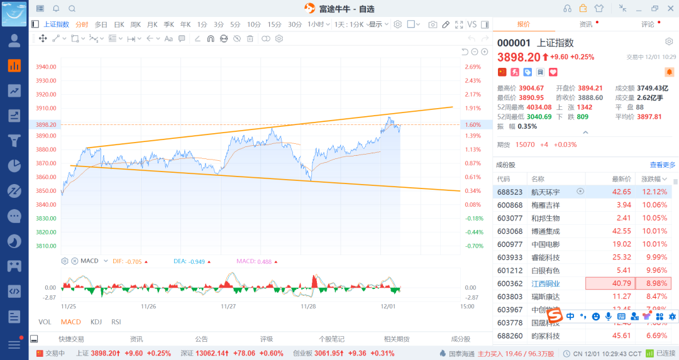Open the MACD indicator dropdown arrow

coord(106,261)
